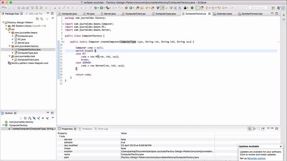
Task: Toggle Link with Editor in Package Explorer
Action: click(x=42, y=19)
